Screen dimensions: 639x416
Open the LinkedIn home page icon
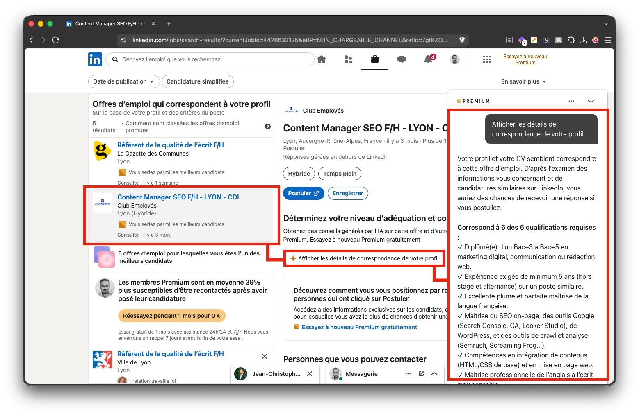322,59
